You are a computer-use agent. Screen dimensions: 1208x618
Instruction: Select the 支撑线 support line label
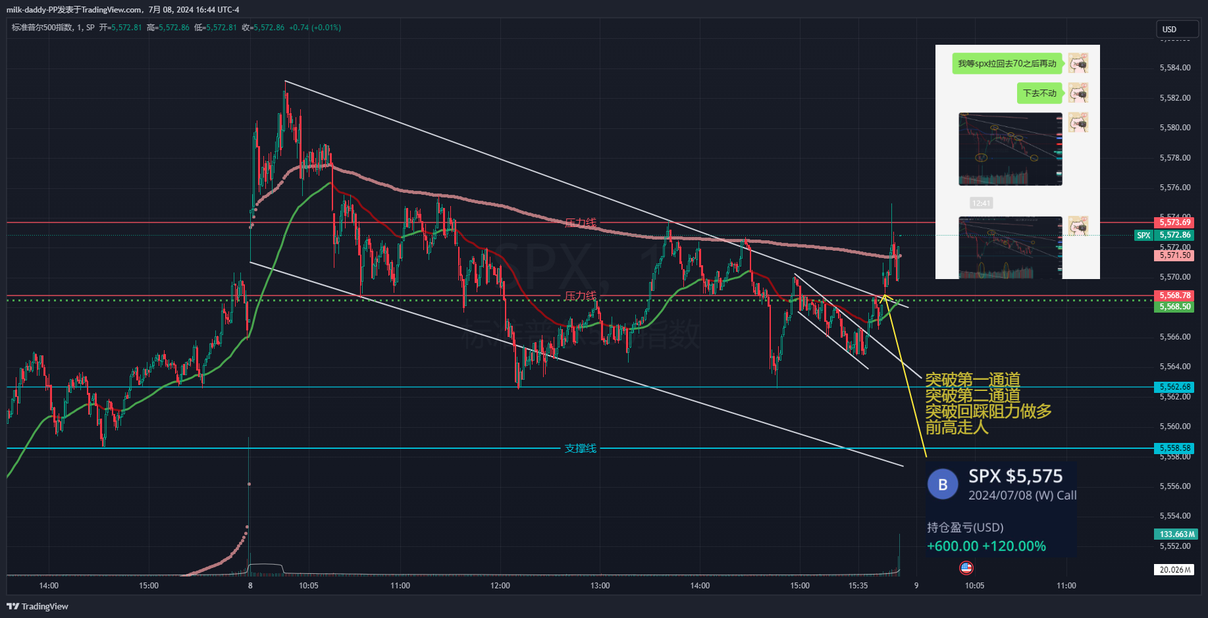(580, 448)
